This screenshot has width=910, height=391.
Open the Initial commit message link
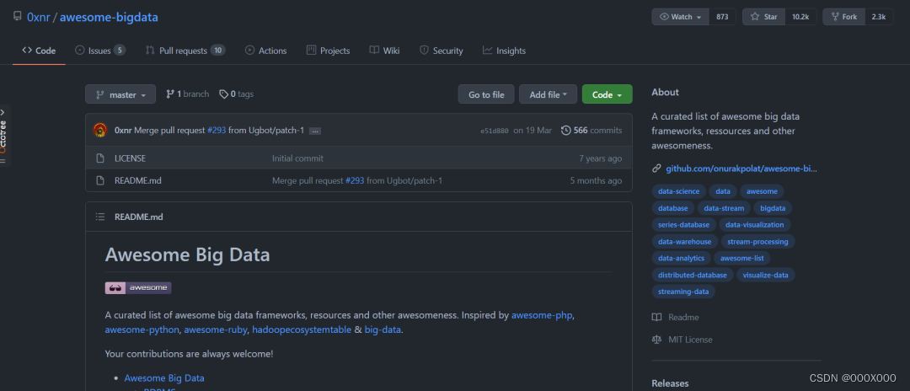point(297,158)
